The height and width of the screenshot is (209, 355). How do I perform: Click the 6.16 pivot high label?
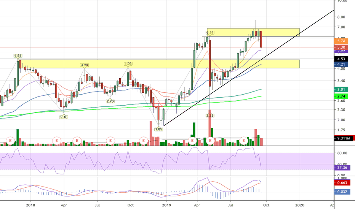210,33
